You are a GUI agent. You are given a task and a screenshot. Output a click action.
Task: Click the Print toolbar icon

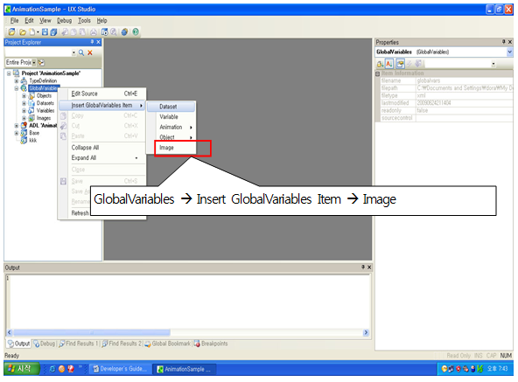[x=94, y=32]
